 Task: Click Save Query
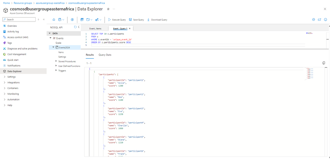coord(136,20)
